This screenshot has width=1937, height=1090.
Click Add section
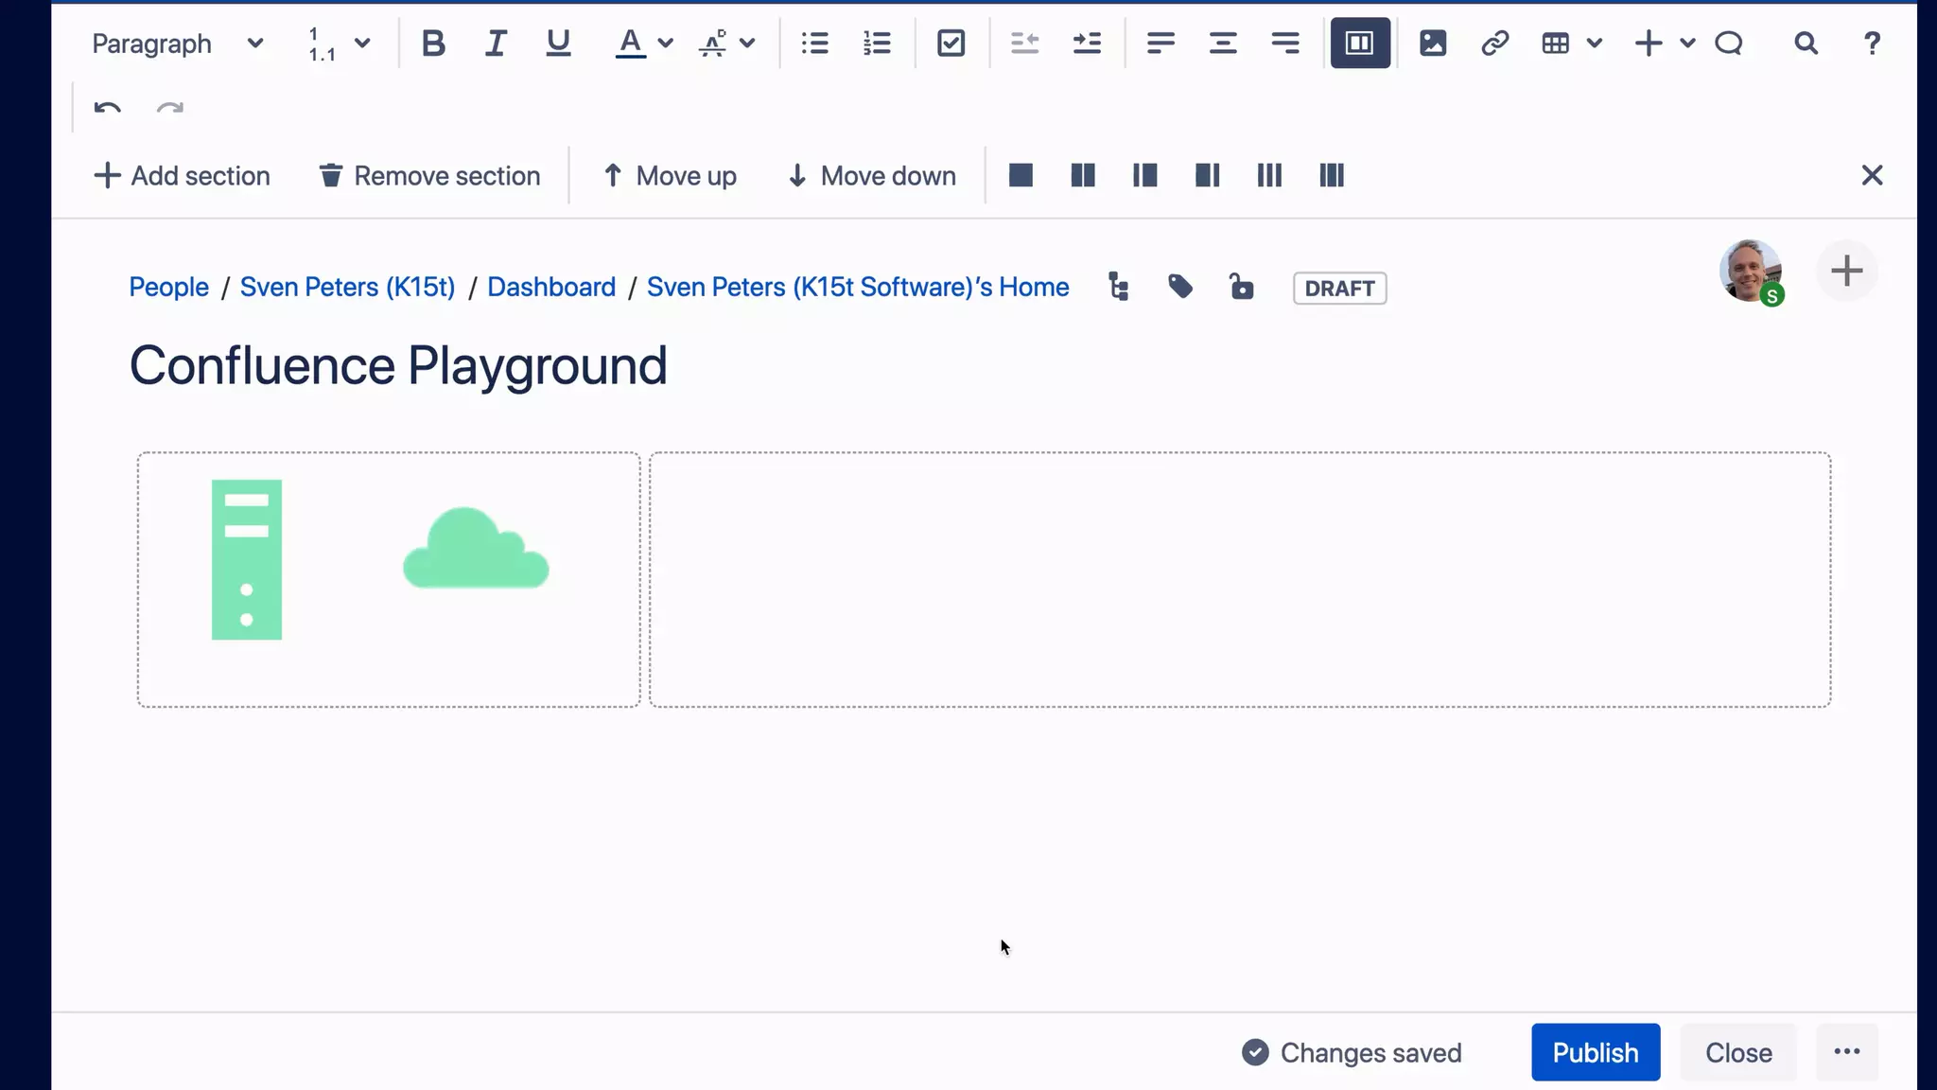(183, 175)
